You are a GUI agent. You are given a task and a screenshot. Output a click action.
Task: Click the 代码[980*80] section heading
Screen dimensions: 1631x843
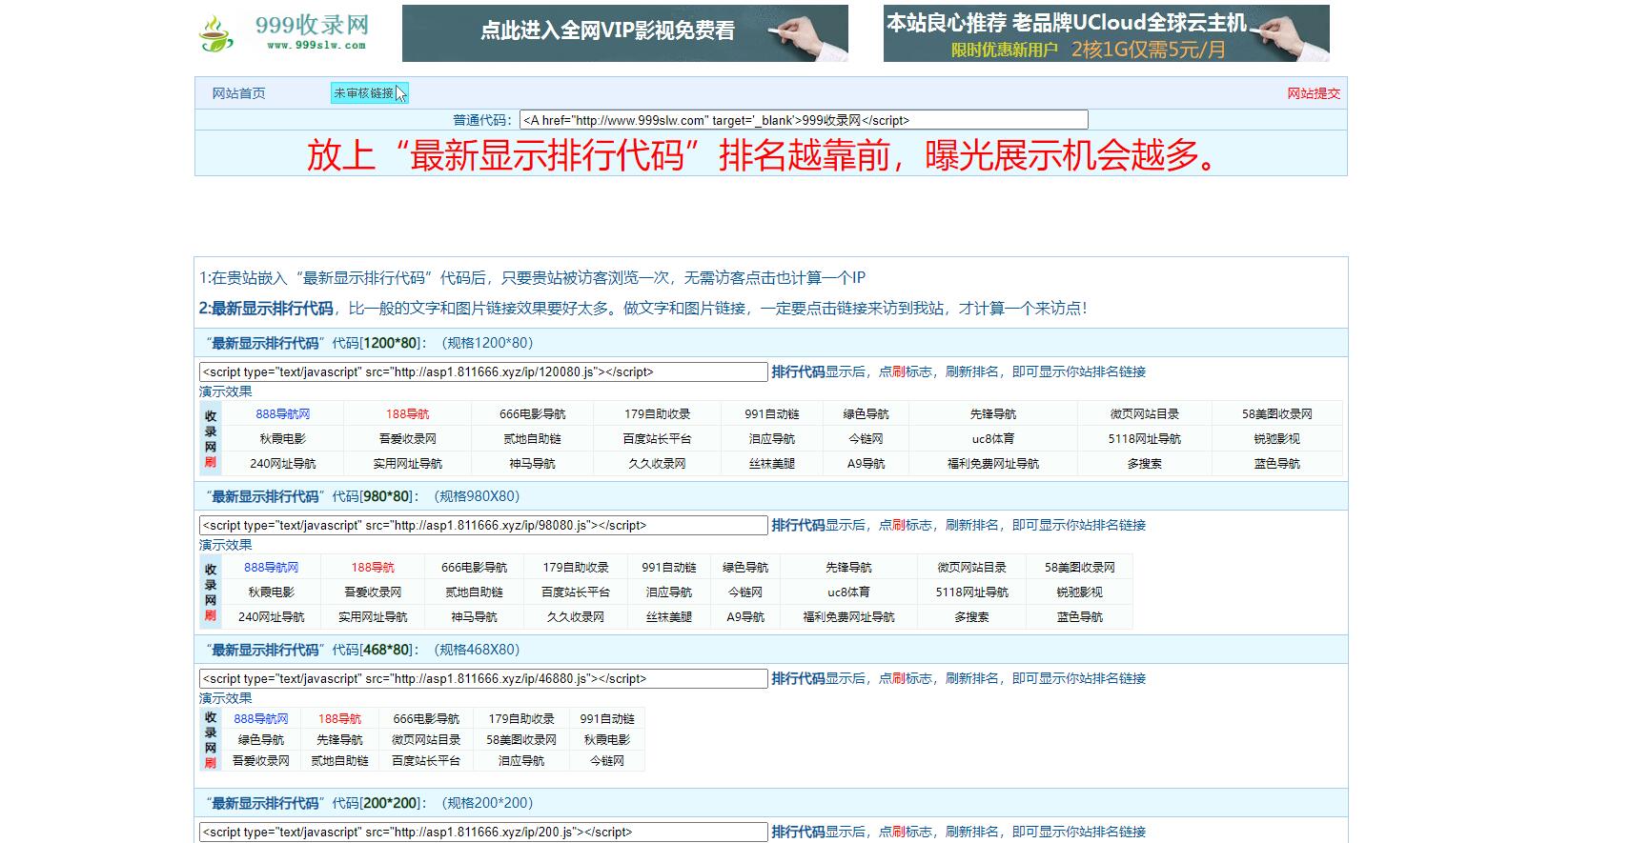tap(362, 496)
